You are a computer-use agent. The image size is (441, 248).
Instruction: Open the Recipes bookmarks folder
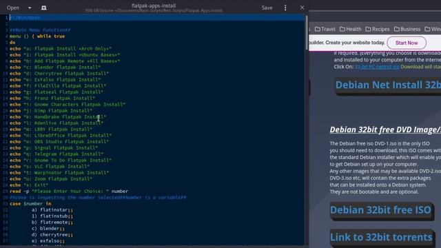pyautogui.click(x=378, y=29)
